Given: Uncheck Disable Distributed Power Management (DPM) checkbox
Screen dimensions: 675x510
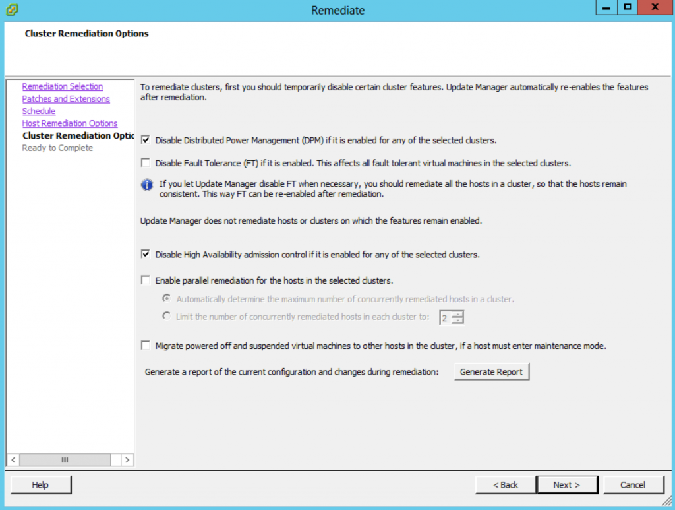Looking at the screenshot, I should tap(146, 140).
